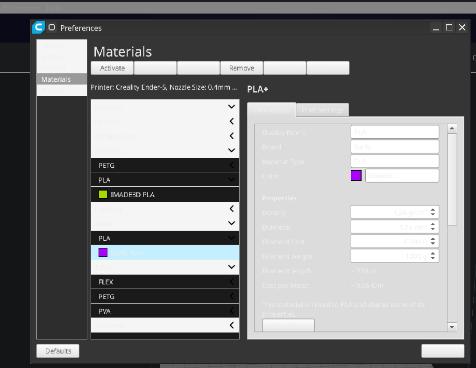
Task: Click the Unlink Material button
Action: click(288, 325)
